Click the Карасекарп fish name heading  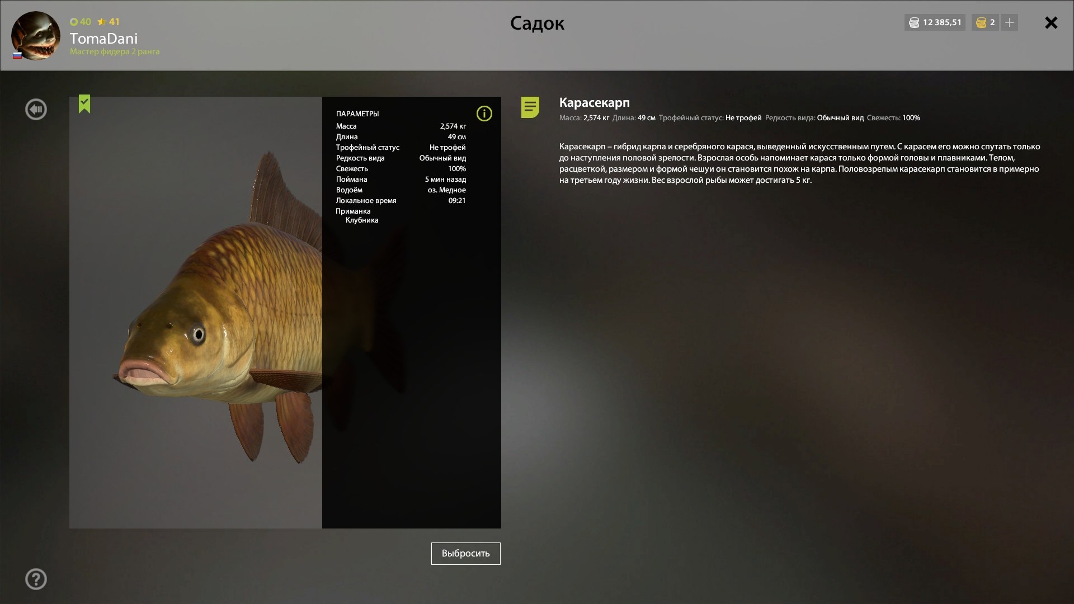point(594,102)
